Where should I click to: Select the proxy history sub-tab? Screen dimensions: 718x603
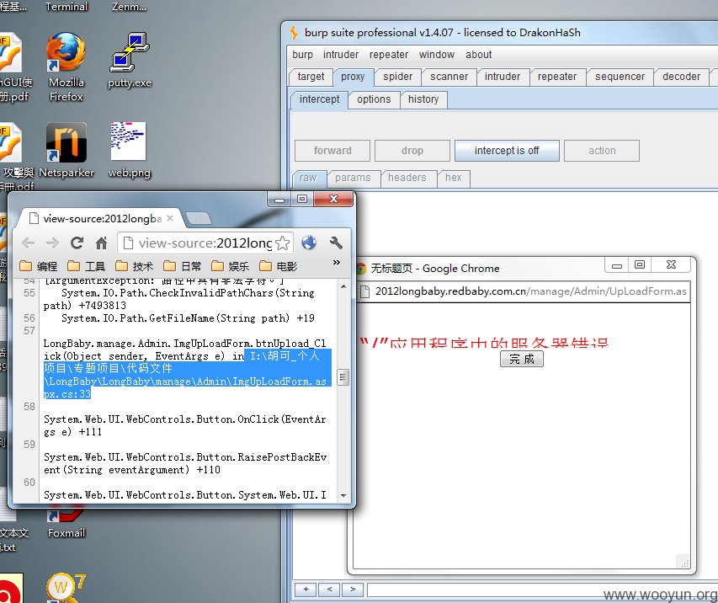coord(423,99)
